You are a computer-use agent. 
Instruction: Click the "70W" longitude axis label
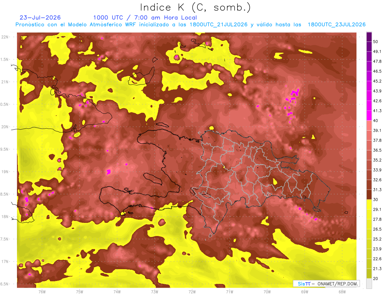pos(267,292)
